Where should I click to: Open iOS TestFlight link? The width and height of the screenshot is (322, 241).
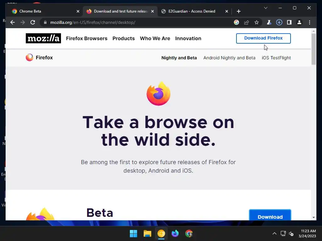click(276, 58)
